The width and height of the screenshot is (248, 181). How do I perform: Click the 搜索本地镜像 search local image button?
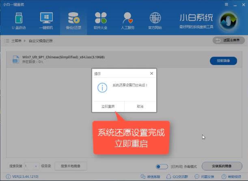coord(73,166)
